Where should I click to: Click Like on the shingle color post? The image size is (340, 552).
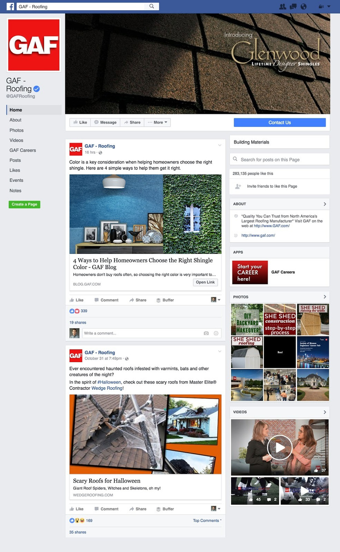[x=76, y=300]
